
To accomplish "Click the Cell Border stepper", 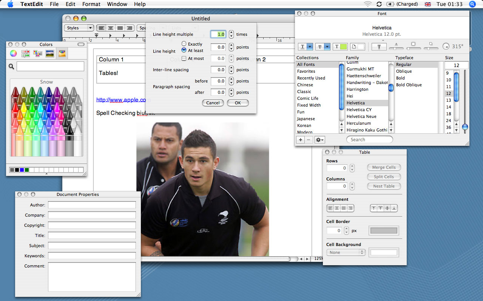I will click(x=346, y=231).
